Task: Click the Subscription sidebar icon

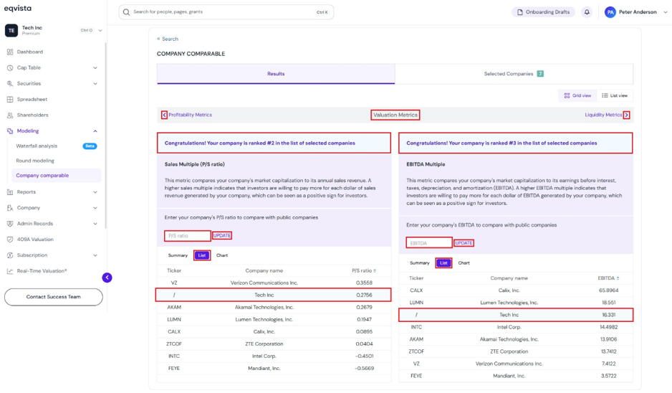Action: [10, 255]
